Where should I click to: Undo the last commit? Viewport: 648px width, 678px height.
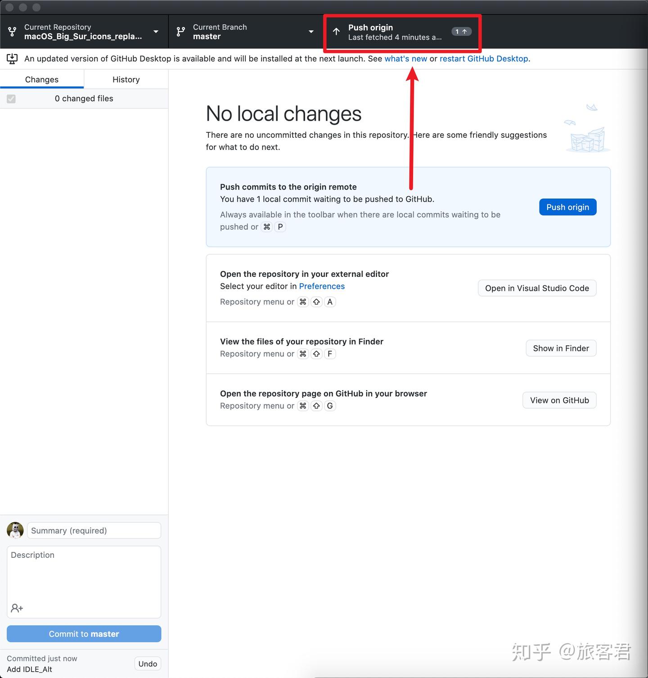point(148,664)
